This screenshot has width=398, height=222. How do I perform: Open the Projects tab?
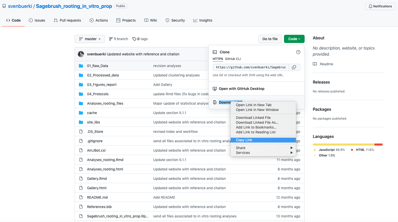(x=126, y=20)
